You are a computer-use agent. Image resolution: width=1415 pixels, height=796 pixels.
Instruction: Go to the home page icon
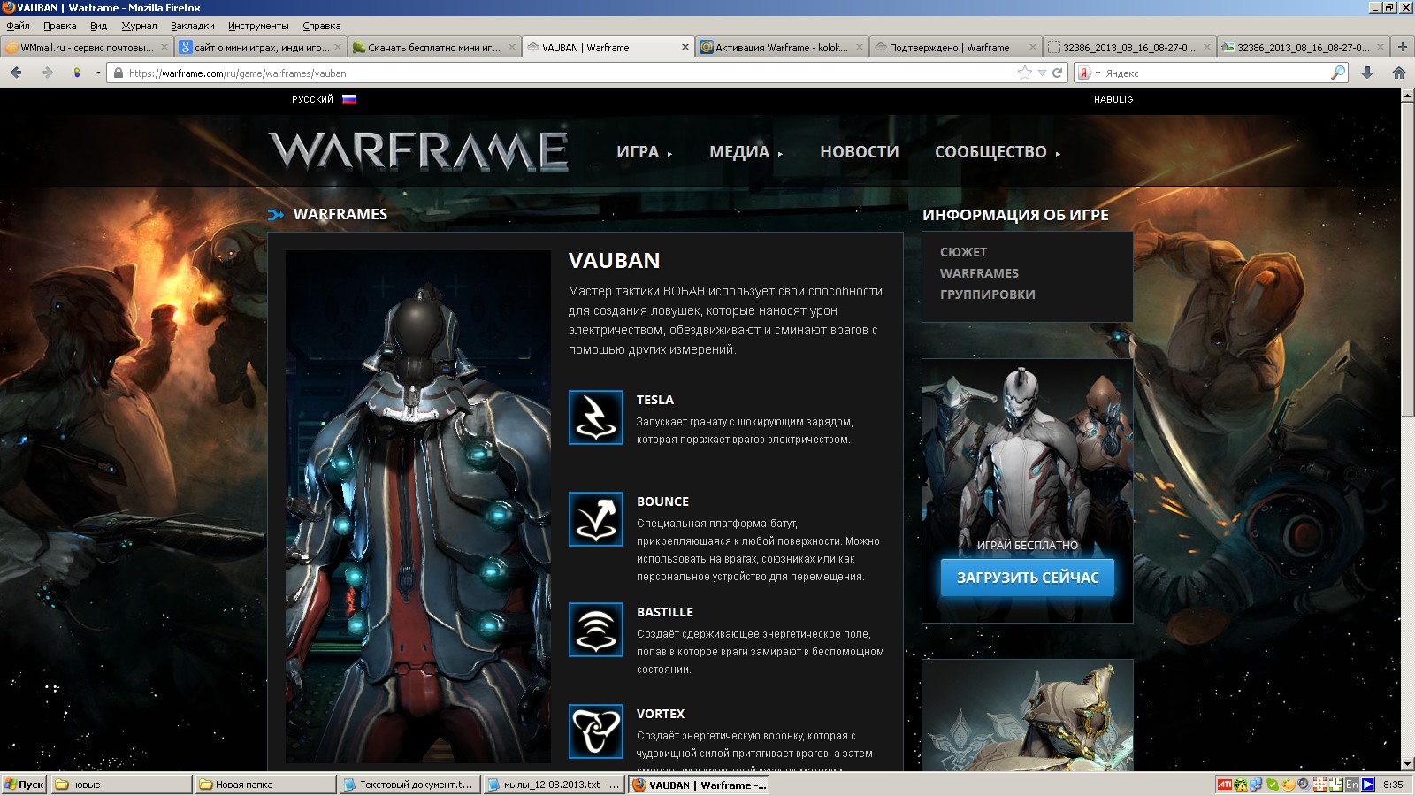1399,73
